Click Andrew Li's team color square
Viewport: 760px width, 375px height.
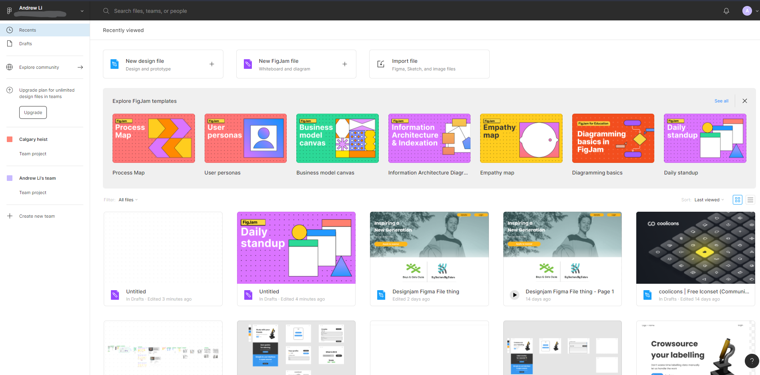tap(10, 178)
